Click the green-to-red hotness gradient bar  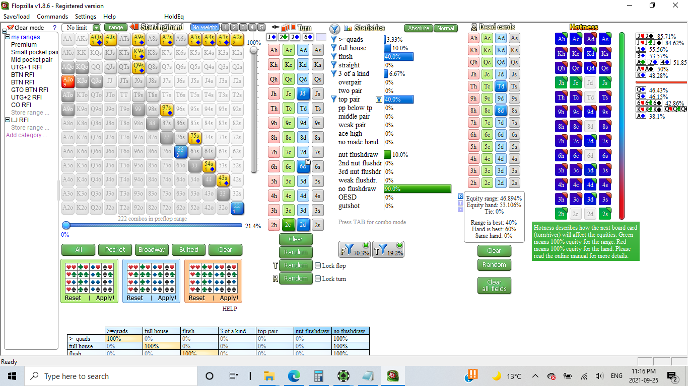click(x=622, y=126)
